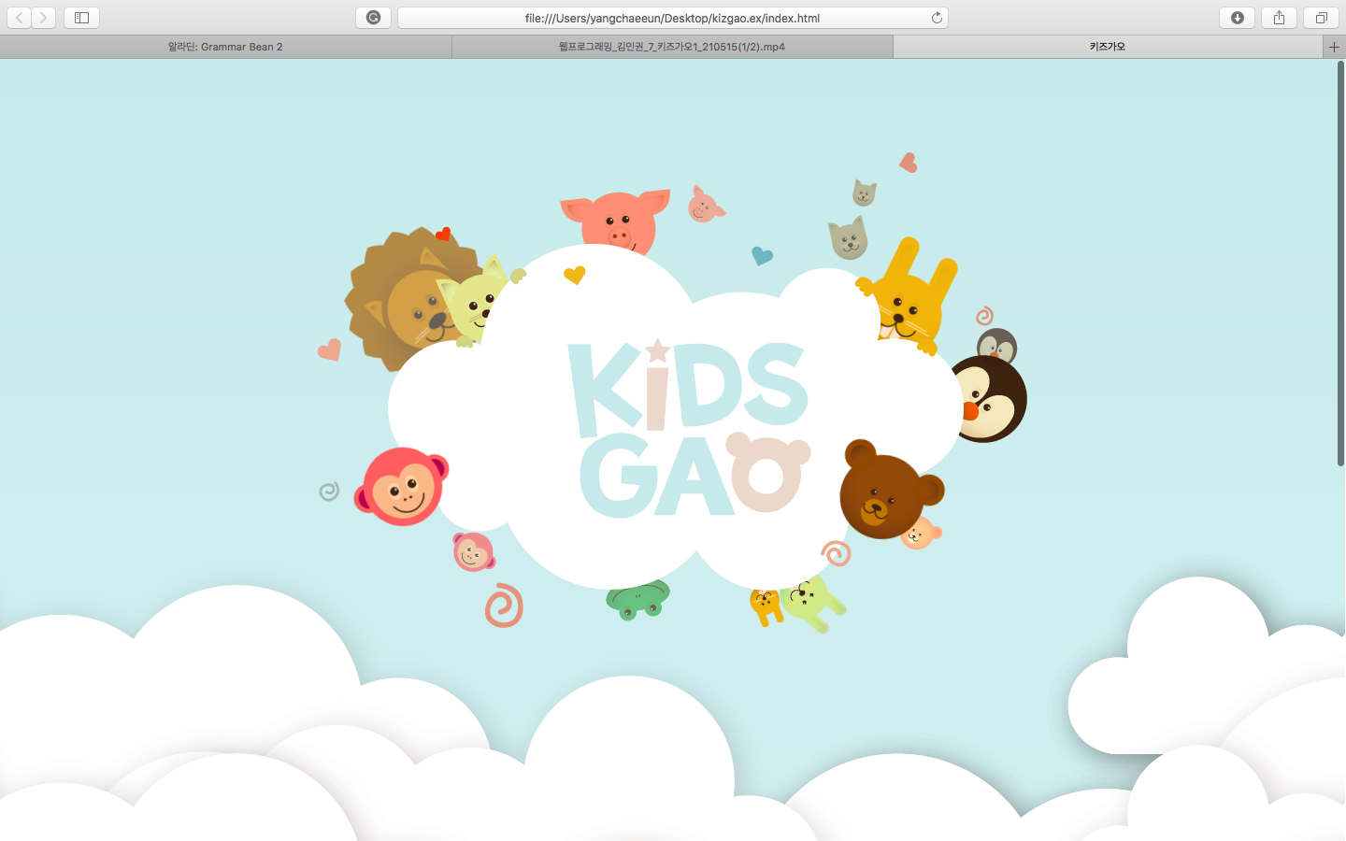This screenshot has height=841, width=1346.
Task: Select the 키즈가오 tab
Action: (x=1108, y=47)
